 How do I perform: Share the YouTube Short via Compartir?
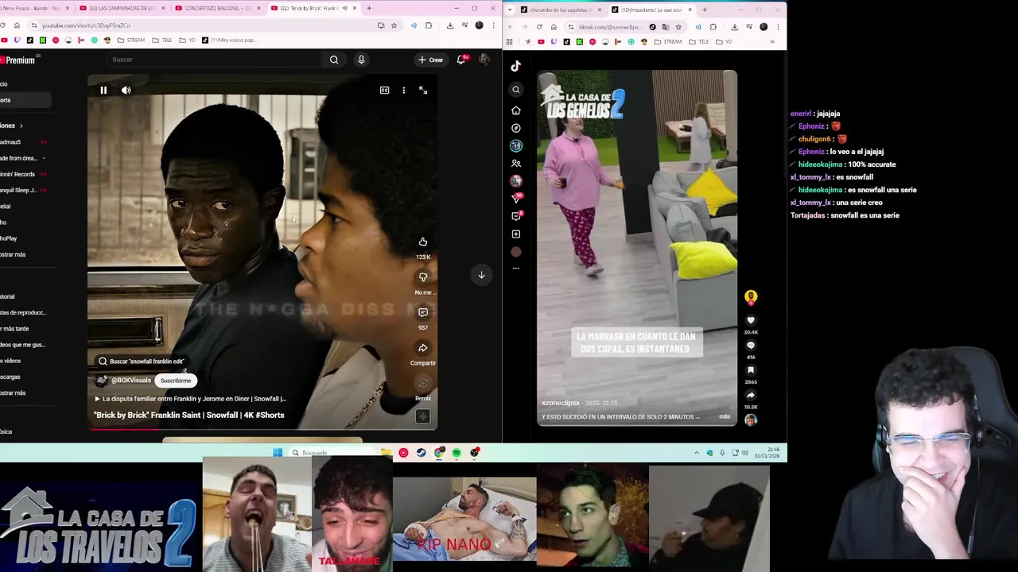pos(423,348)
